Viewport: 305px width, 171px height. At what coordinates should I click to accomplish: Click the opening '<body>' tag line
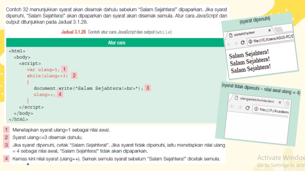22,57
